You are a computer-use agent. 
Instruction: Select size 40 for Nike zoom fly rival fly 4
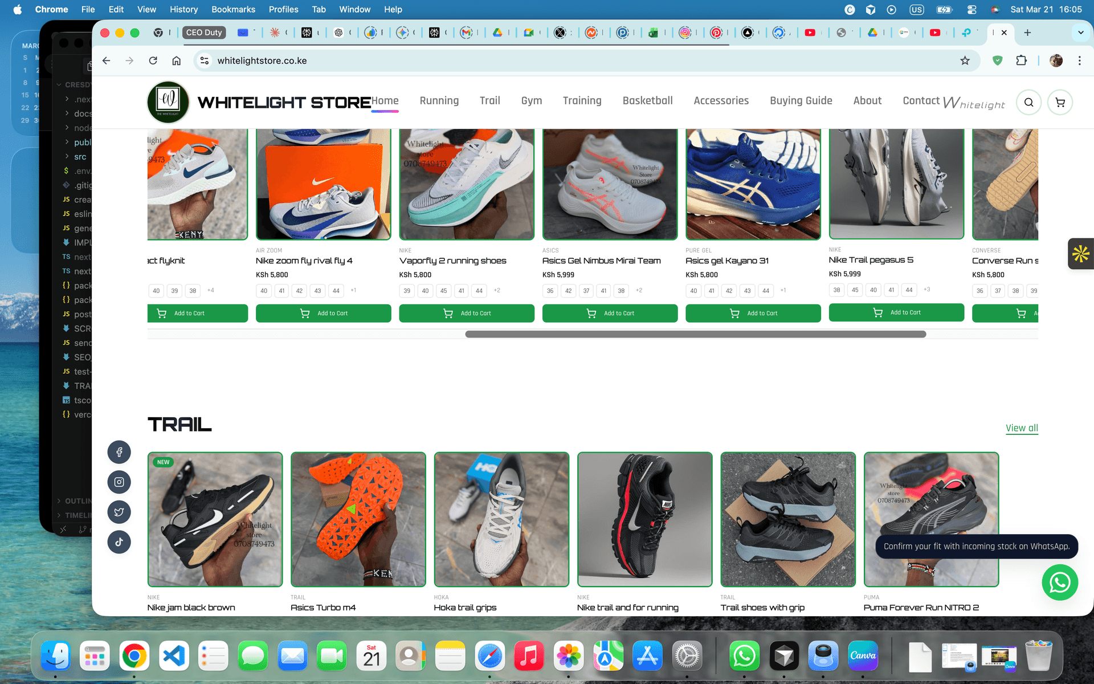[x=264, y=291]
